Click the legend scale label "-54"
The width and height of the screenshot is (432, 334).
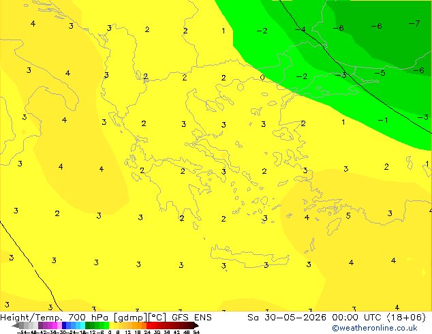click(x=22, y=332)
